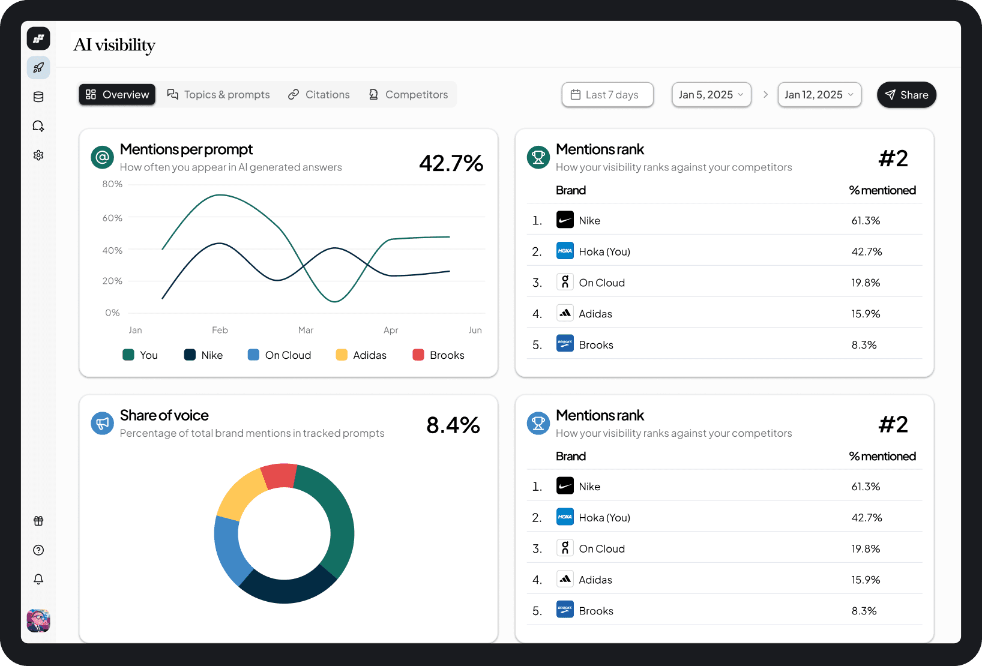Click 19.8% in bottom Mentions rank table
Image resolution: width=982 pixels, height=666 pixels.
click(x=866, y=548)
